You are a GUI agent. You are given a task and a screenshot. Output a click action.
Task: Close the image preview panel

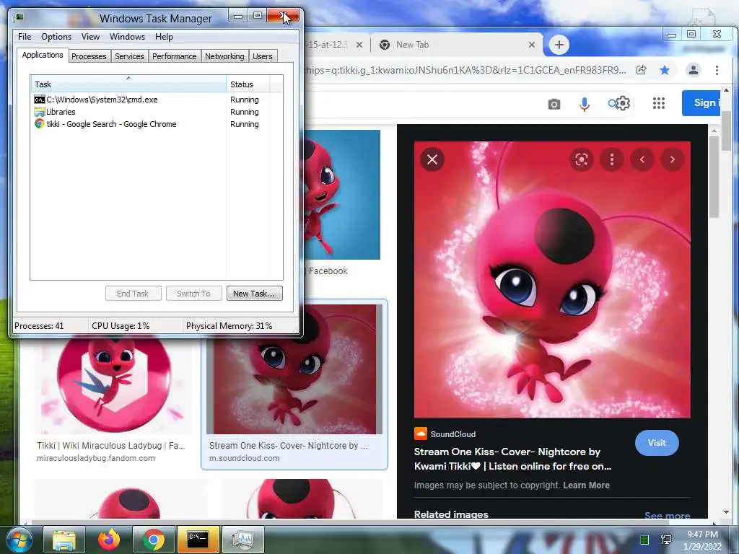[x=432, y=159]
